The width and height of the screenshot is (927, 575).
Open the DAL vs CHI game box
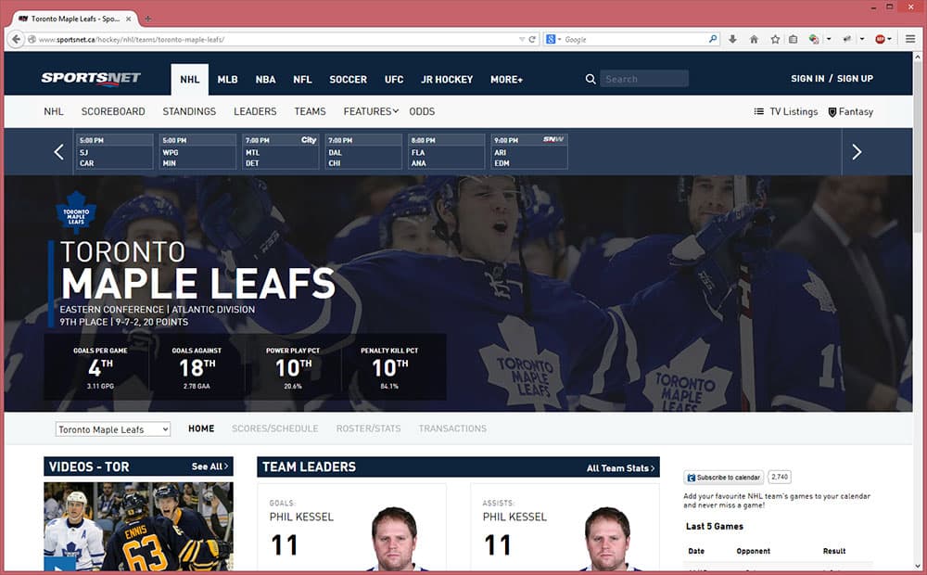coord(363,151)
